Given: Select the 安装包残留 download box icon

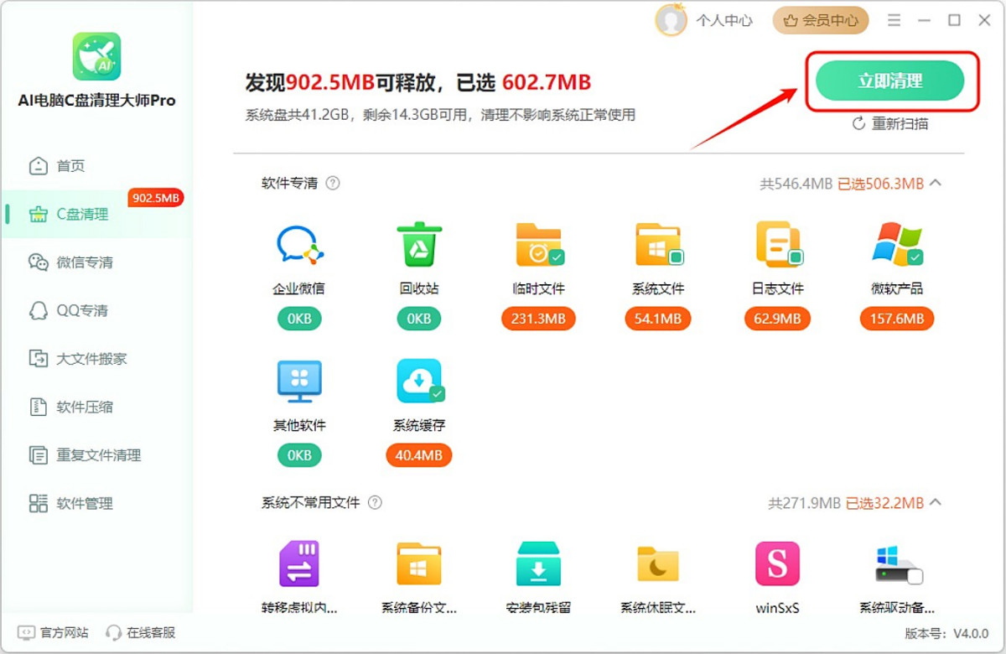Looking at the screenshot, I should pyautogui.click(x=538, y=563).
